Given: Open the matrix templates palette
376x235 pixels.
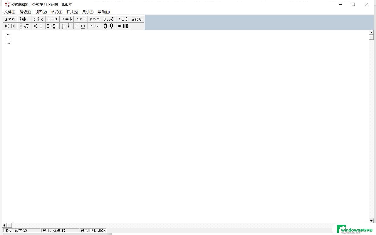Looking at the screenshot, I should (x=123, y=26).
